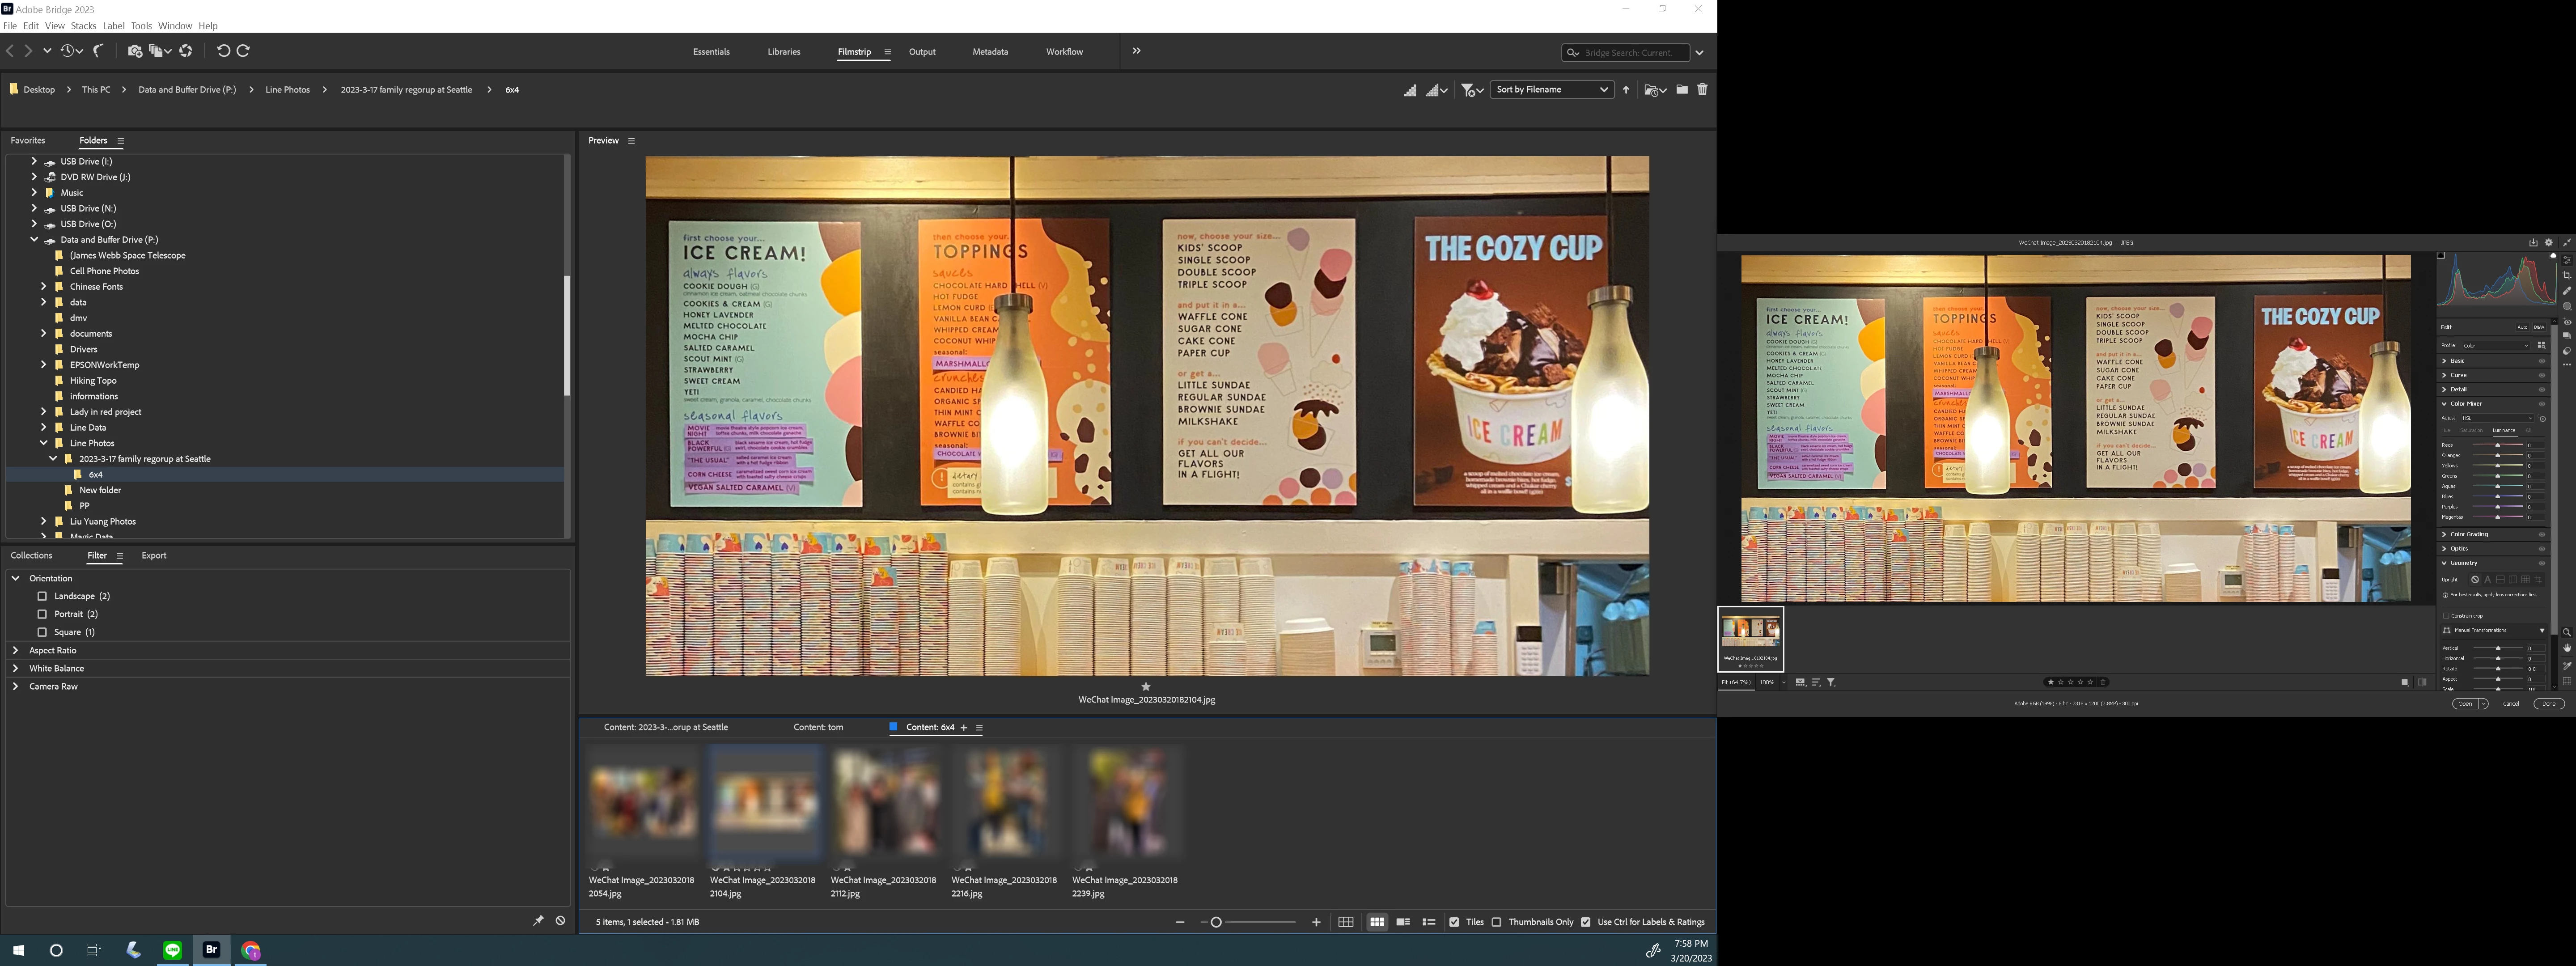Uncheck the Tiles checkbox
This screenshot has height=966, width=2576.
[x=1454, y=922]
